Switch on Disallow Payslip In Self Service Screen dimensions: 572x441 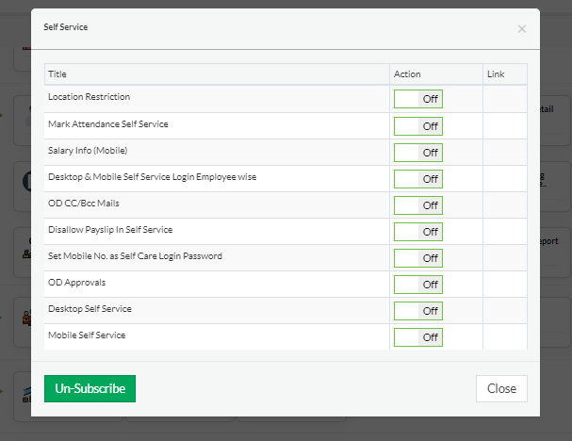click(x=418, y=232)
